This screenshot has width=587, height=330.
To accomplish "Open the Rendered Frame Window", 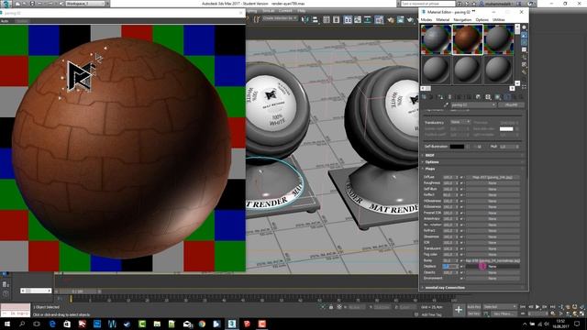I will click(x=400, y=18).
